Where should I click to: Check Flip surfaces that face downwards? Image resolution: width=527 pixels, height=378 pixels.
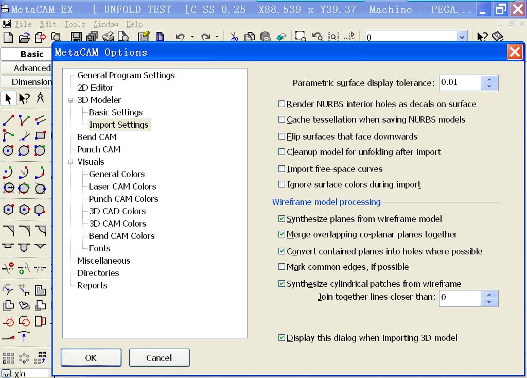point(282,136)
